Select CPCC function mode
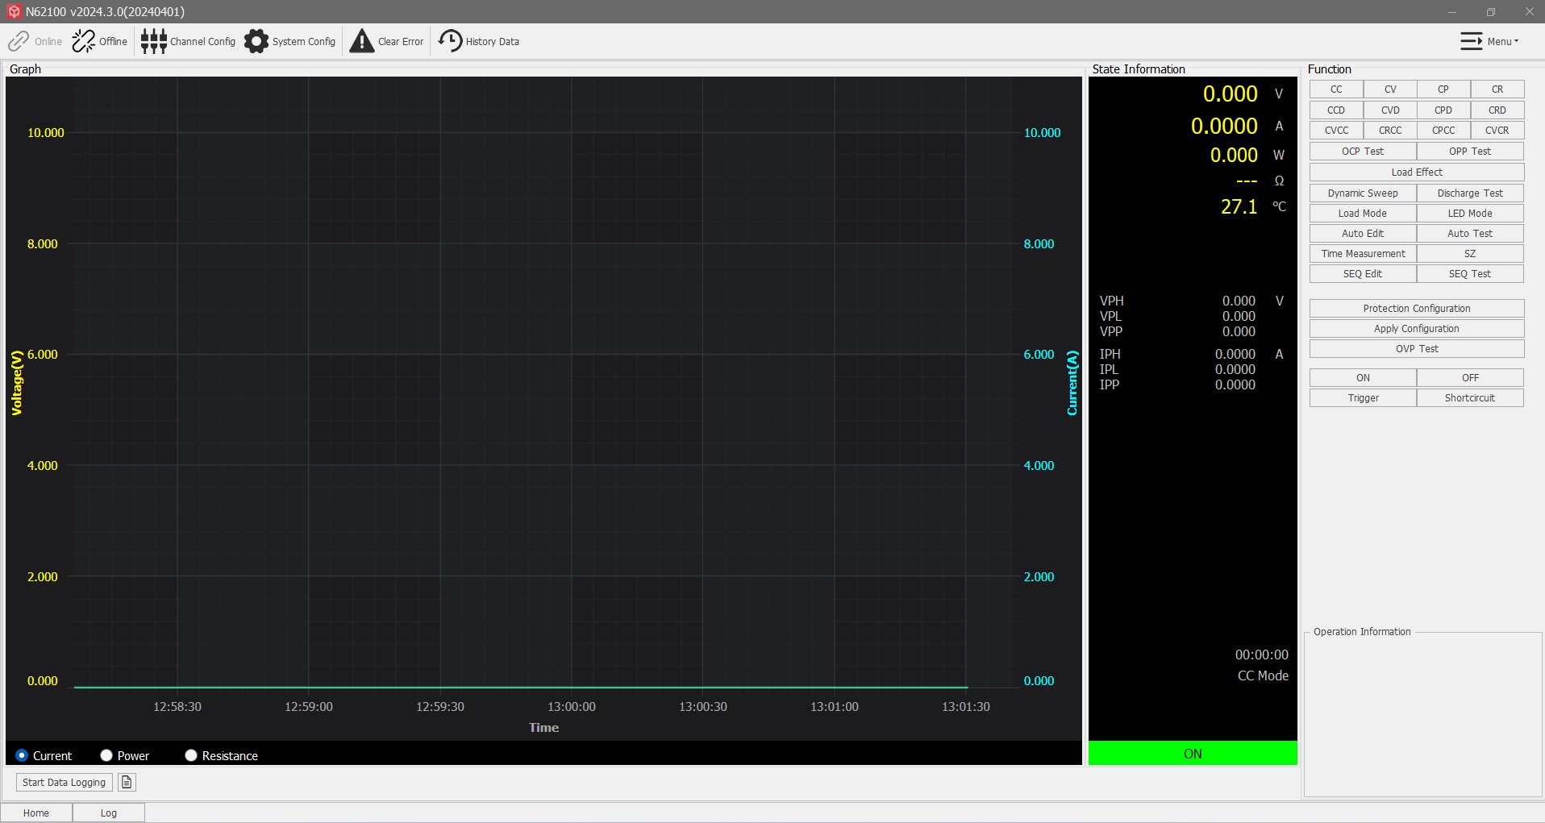Viewport: 1545px width, 823px height. (1443, 130)
